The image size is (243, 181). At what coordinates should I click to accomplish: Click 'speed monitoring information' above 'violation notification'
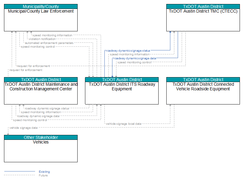point(52,35)
